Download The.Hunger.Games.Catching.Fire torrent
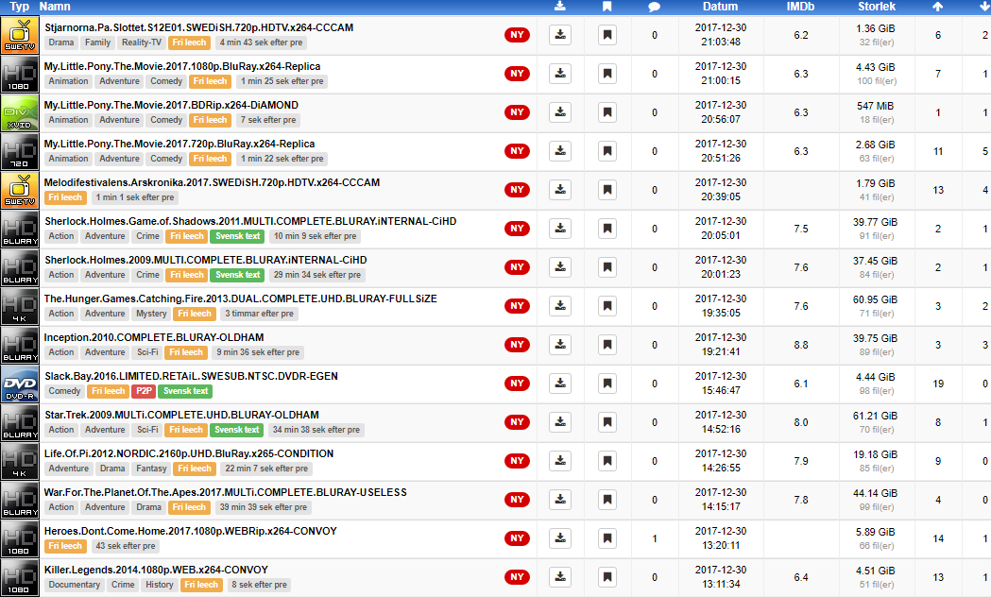 (x=560, y=306)
